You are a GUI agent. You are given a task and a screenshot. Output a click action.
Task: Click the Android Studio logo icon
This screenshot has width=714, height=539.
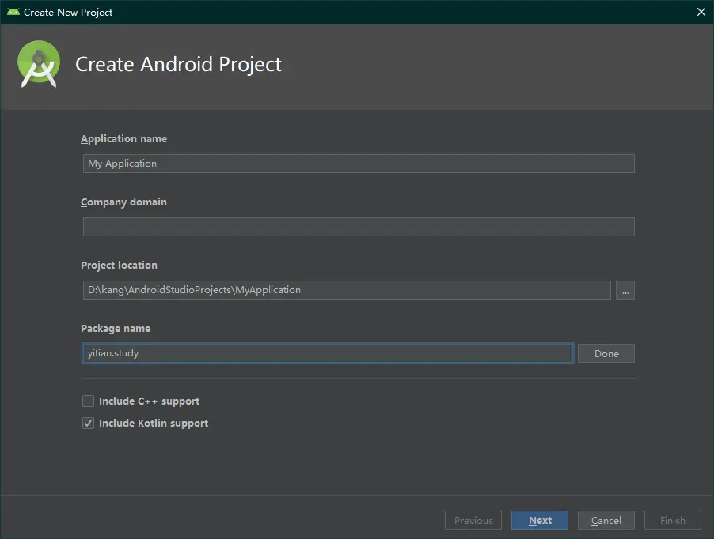pos(39,64)
